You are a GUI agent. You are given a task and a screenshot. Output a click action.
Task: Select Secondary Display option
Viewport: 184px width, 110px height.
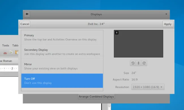[62, 52]
